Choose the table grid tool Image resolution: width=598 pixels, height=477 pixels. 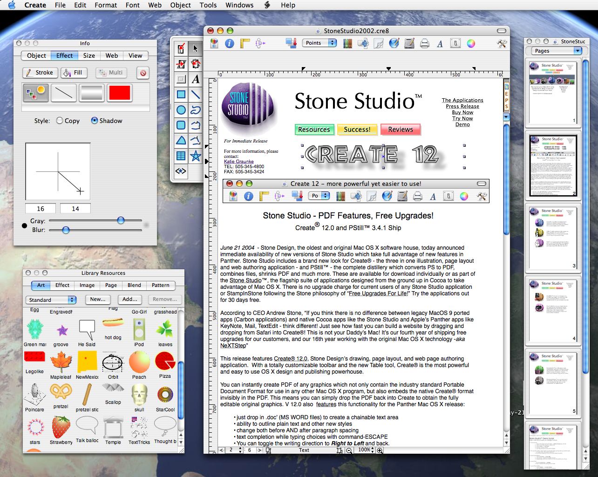[181, 156]
